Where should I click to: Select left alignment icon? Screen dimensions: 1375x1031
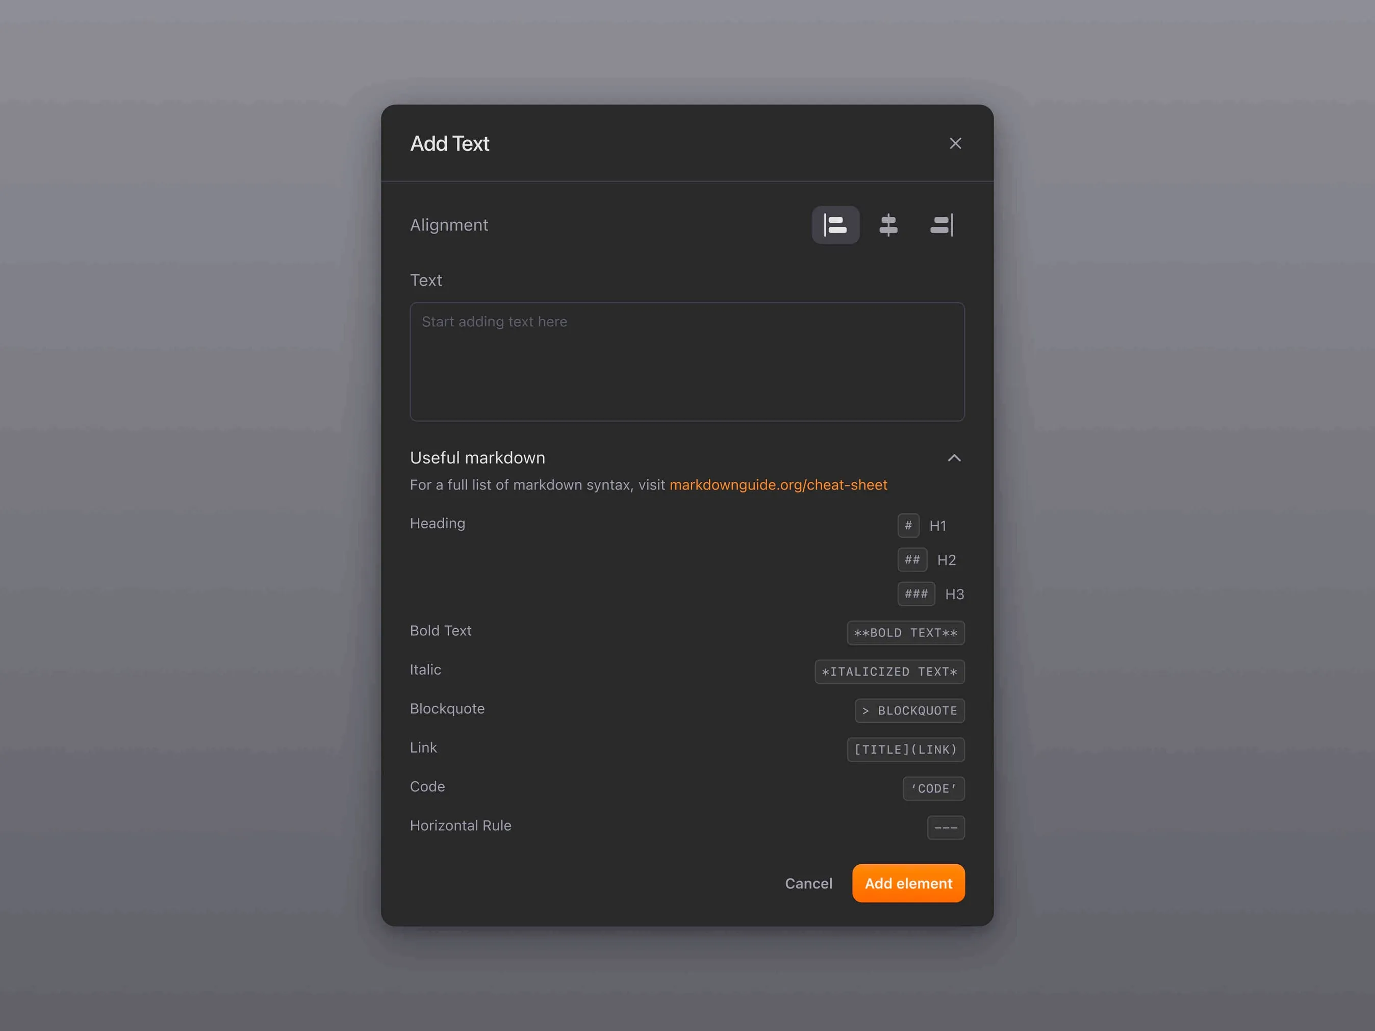[835, 225]
